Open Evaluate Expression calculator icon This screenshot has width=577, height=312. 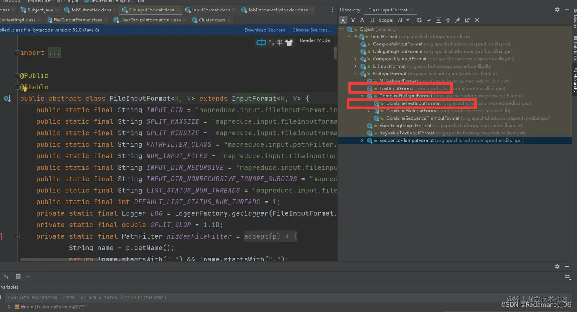[18, 276]
